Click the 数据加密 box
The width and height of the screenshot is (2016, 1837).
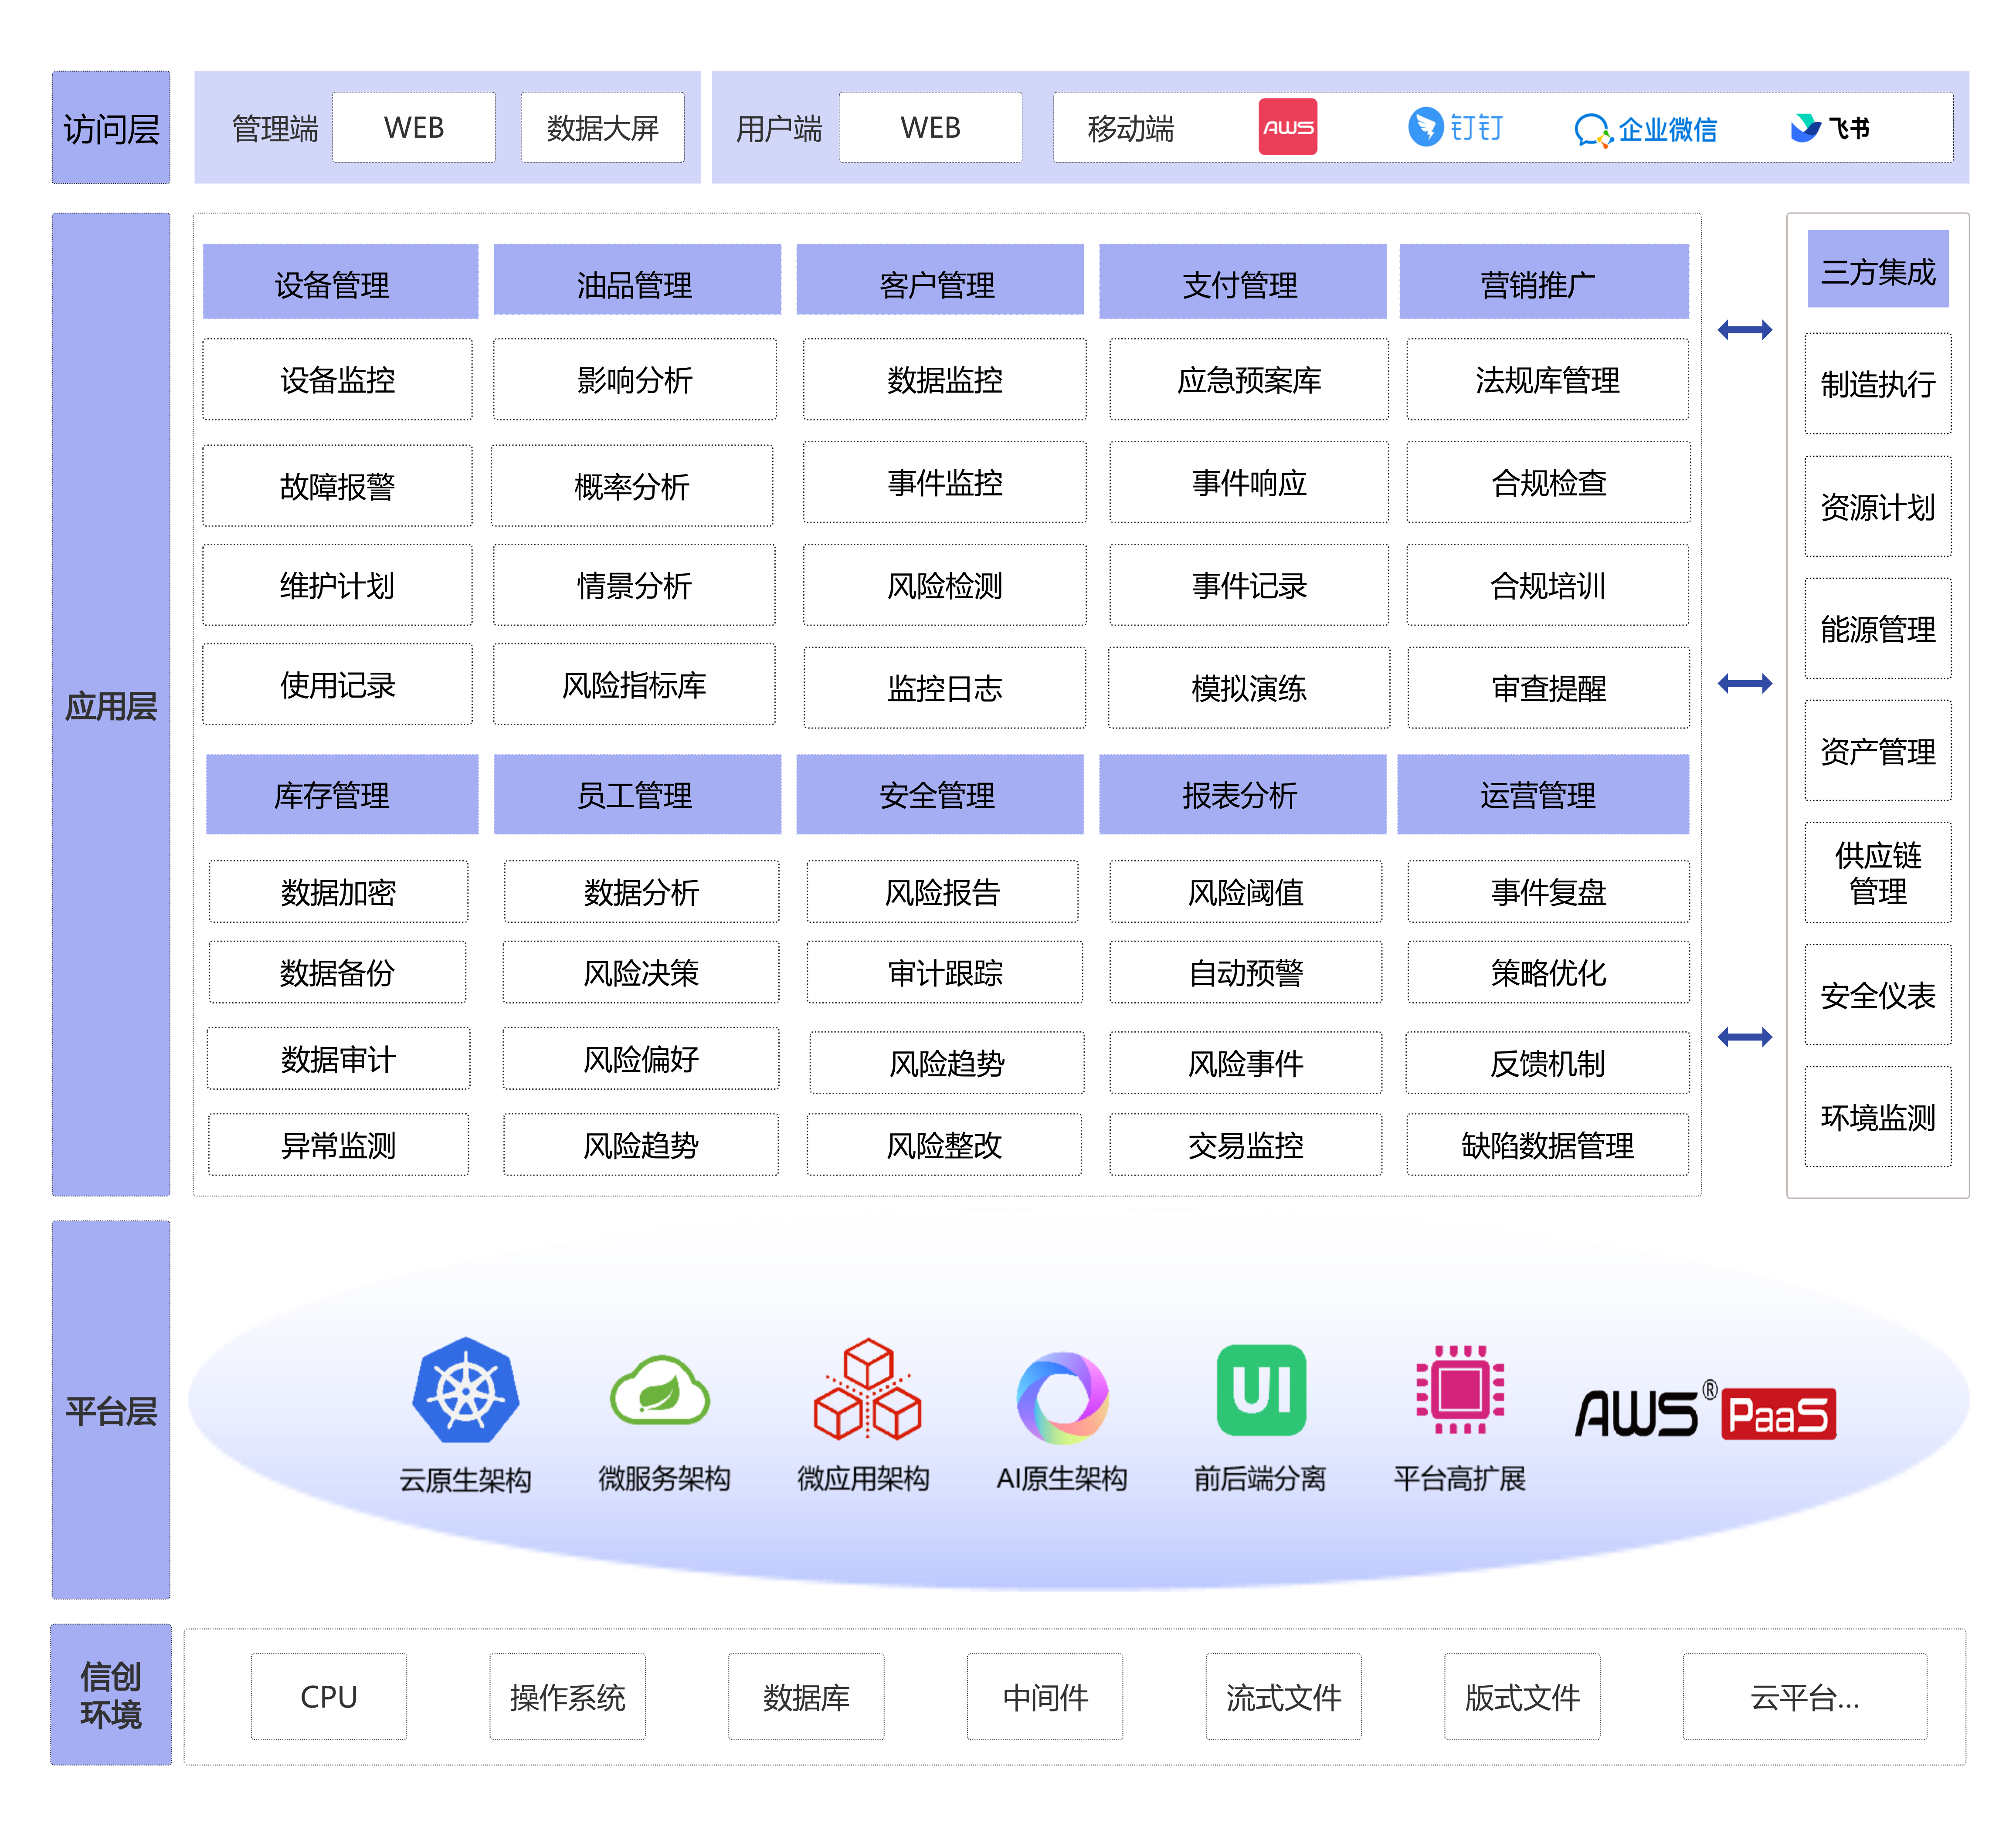click(338, 891)
